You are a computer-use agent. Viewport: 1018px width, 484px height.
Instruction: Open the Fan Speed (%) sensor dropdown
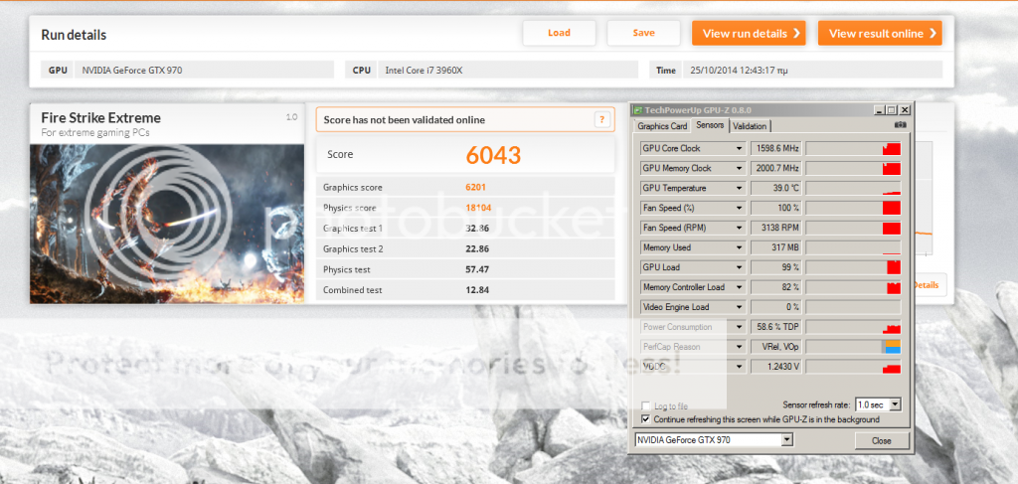click(x=739, y=208)
